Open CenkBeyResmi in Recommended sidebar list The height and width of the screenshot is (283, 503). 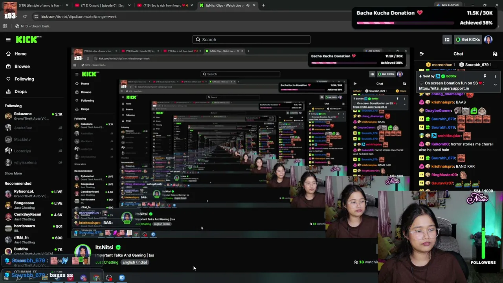tap(33, 217)
